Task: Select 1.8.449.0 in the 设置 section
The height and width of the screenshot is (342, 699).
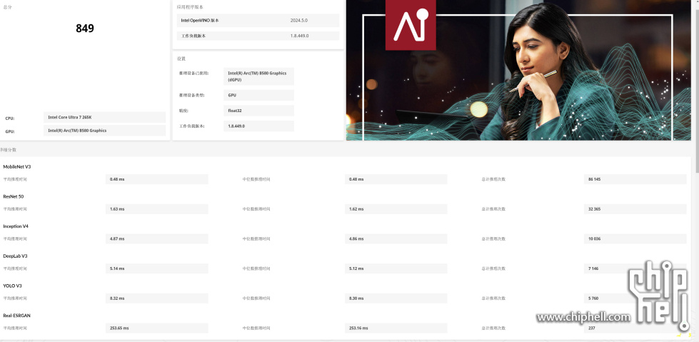Action: pos(258,126)
